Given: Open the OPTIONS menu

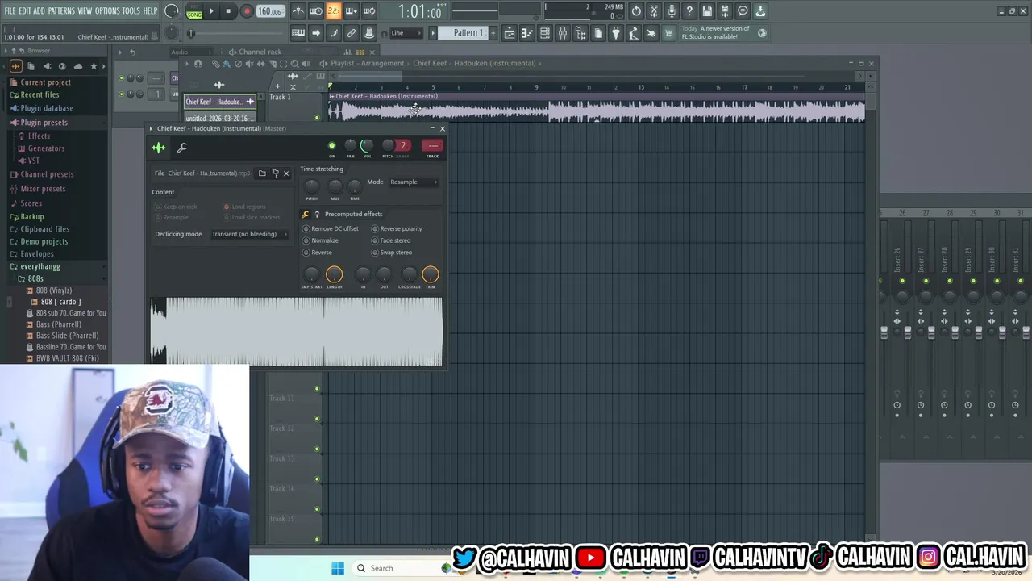Looking at the screenshot, I should [107, 10].
